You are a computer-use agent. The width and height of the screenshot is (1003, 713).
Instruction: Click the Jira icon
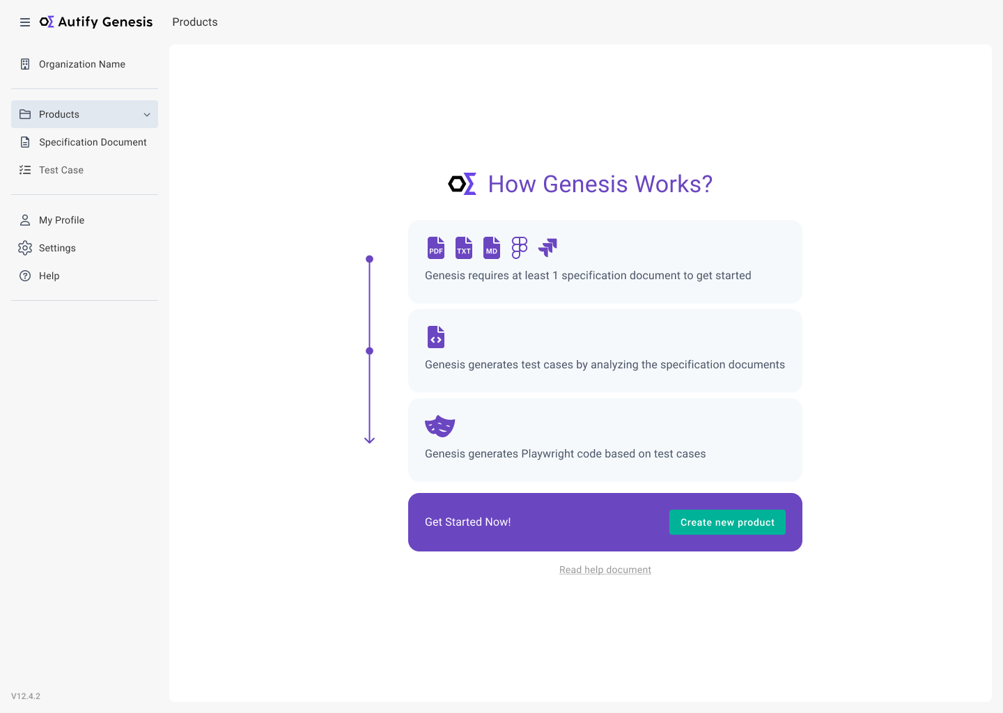click(x=547, y=248)
